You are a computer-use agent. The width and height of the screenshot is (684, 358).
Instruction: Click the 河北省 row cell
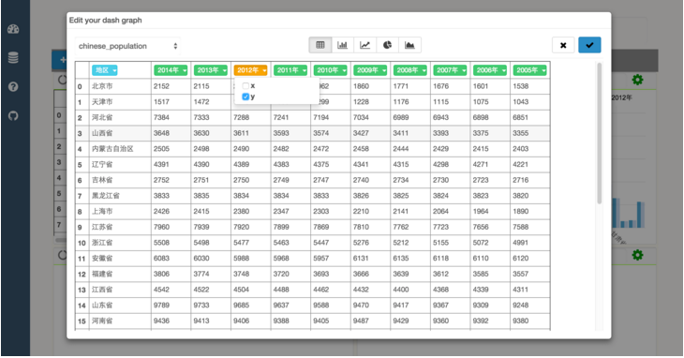(x=120, y=118)
